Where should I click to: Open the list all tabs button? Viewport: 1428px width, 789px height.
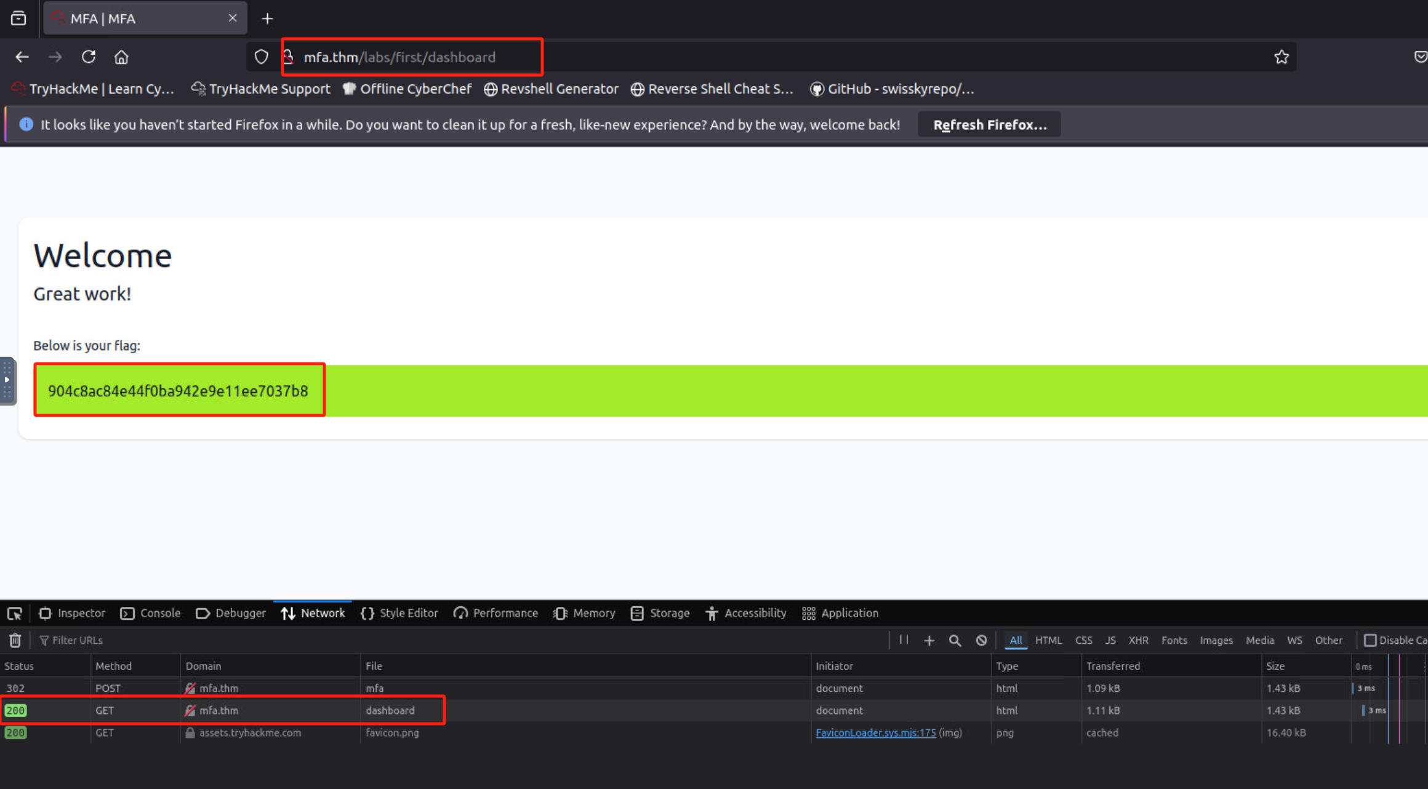(18, 18)
